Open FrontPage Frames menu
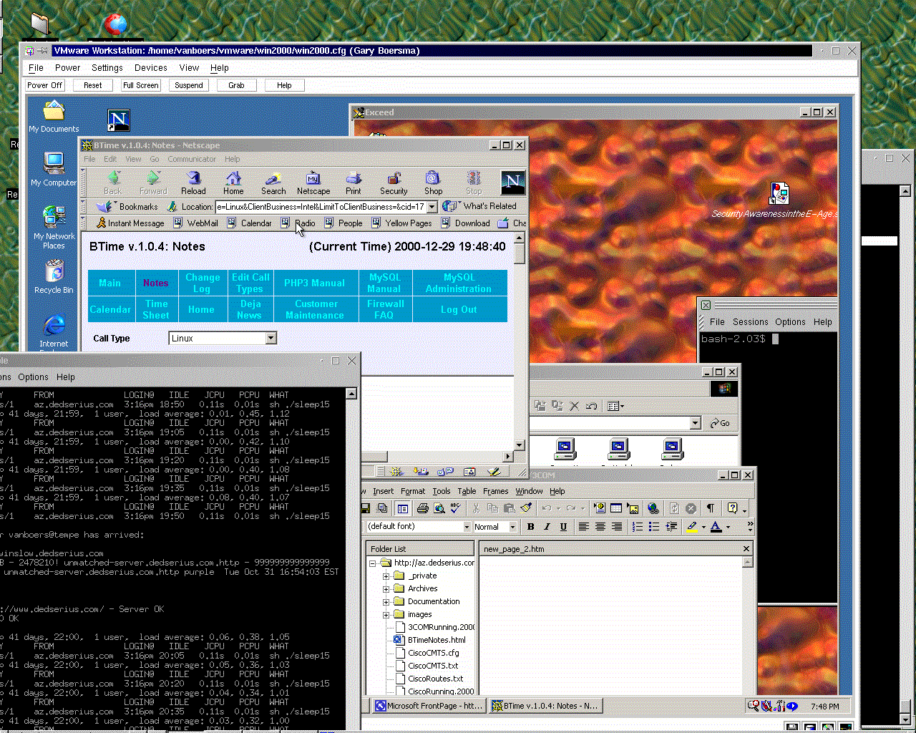The width and height of the screenshot is (916, 733). coord(495,491)
